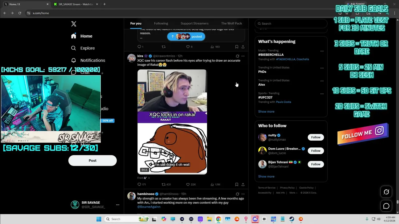View stats of top post with 160 views

215,47
